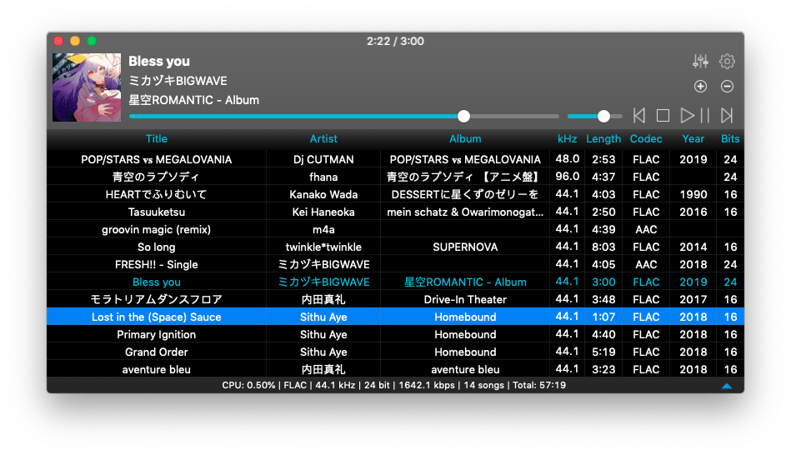Screen dimensions: 791x455
Task: Click the now playing title Bless you
Action: (x=159, y=61)
